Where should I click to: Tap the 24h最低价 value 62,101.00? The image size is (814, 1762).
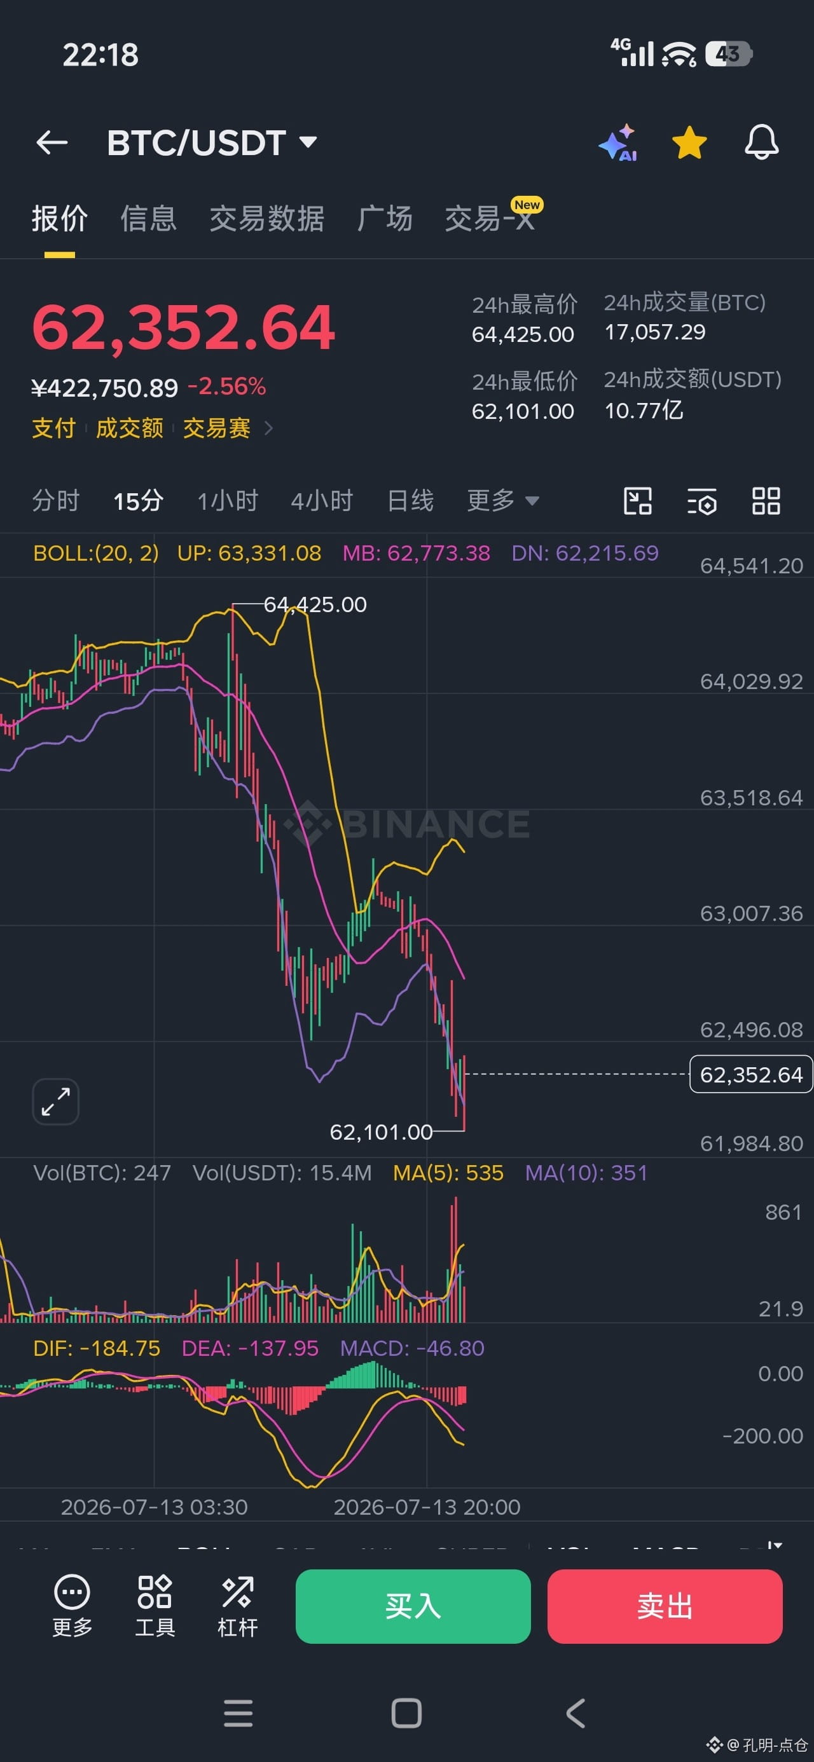pyautogui.click(x=523, y=411)
